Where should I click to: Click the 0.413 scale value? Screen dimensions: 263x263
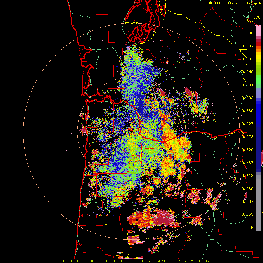click(x=248, y=176)
